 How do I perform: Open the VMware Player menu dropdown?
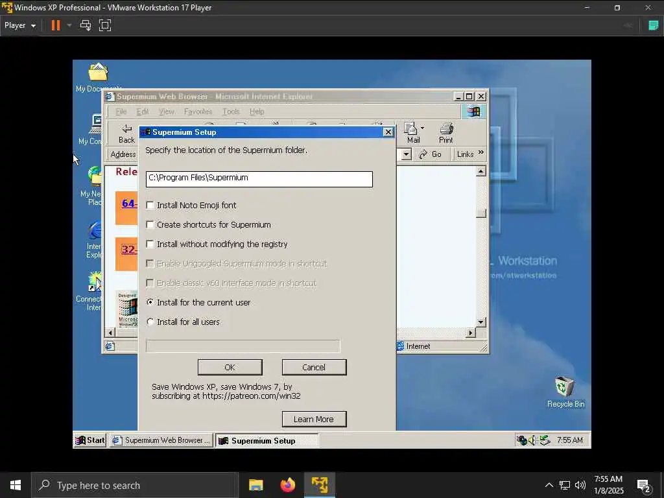20,25
